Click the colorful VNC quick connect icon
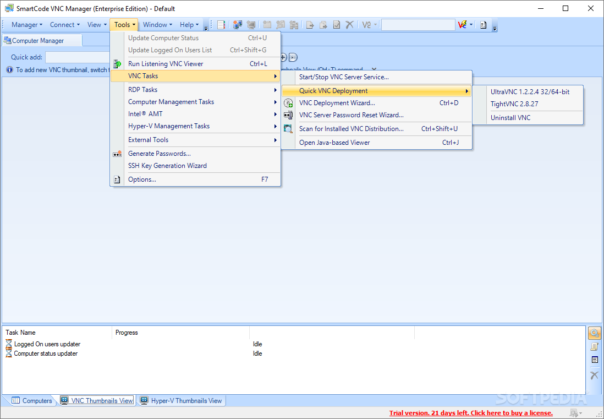The height and width of the screenshot is (419, 604). click(x=462, y=25)
